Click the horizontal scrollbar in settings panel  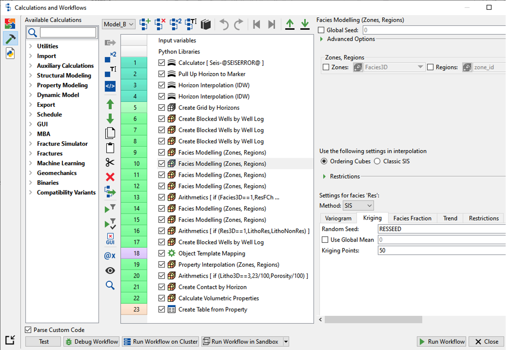point(373,320)
